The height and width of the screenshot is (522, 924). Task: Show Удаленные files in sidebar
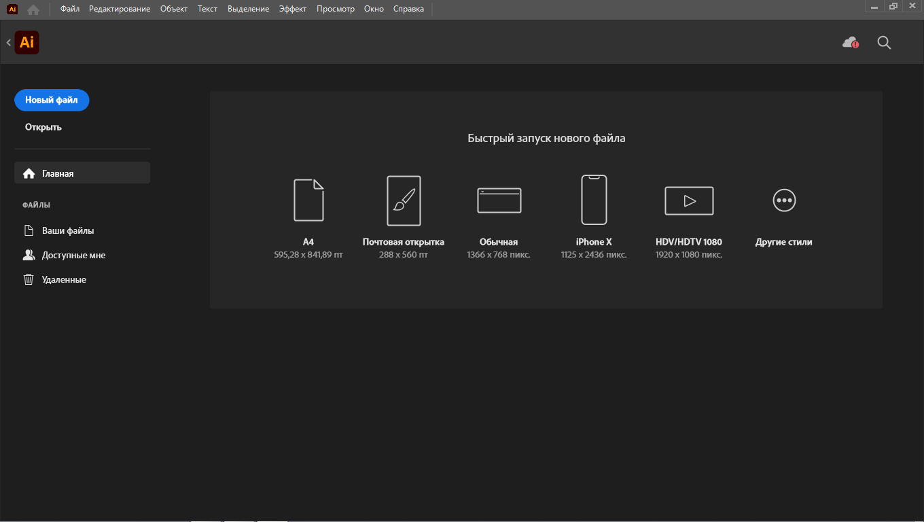click(64, 279)
